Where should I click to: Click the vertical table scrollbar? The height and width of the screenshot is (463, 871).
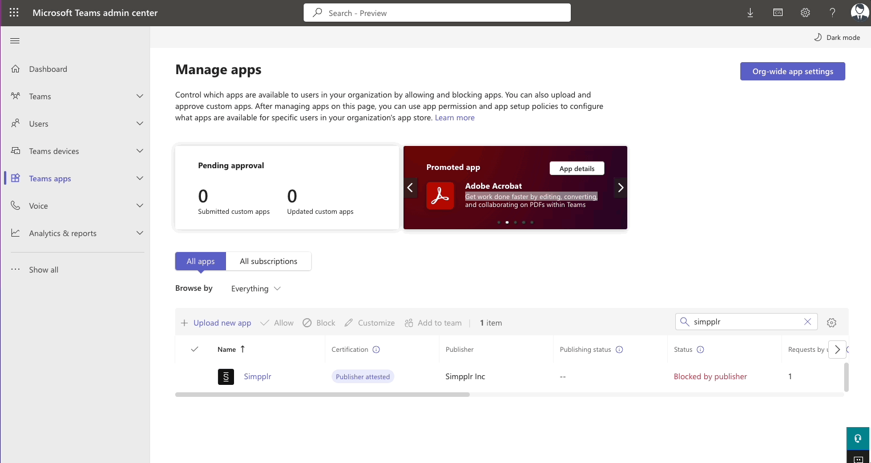(846, 377)
